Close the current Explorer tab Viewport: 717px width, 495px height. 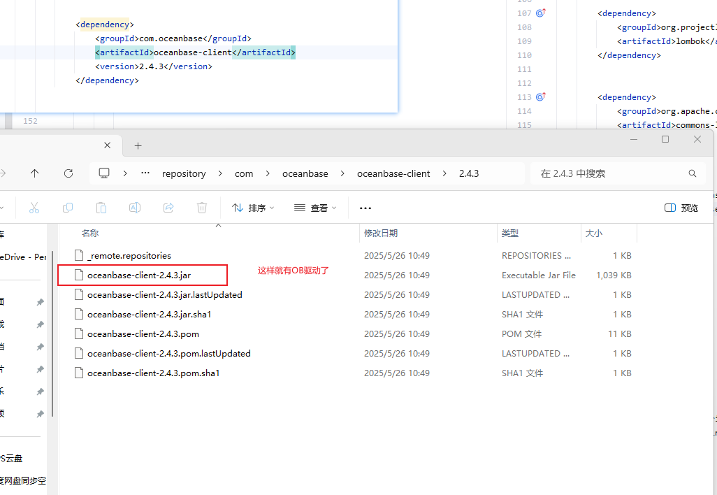(108, 145)
